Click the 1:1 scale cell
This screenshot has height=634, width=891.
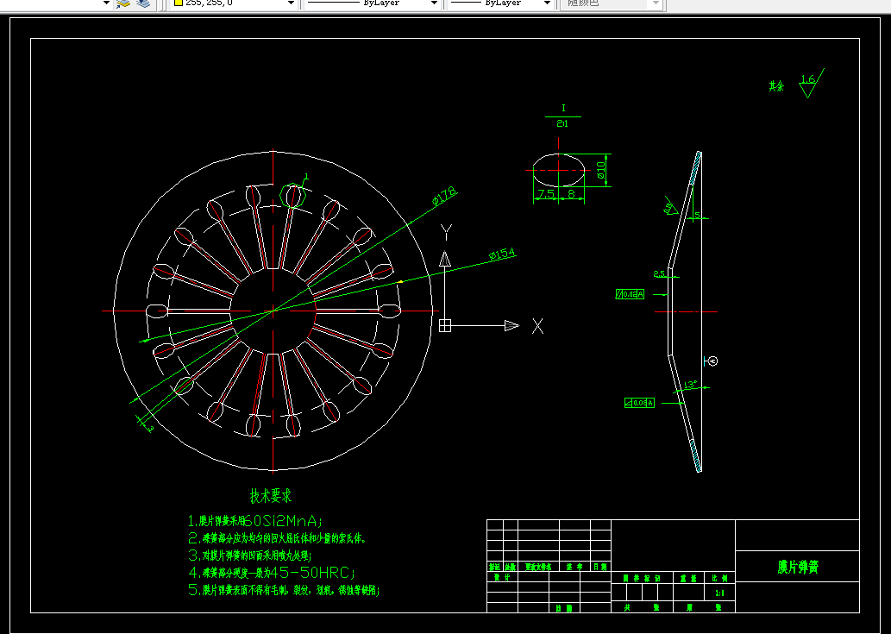[x=719, y=593]
